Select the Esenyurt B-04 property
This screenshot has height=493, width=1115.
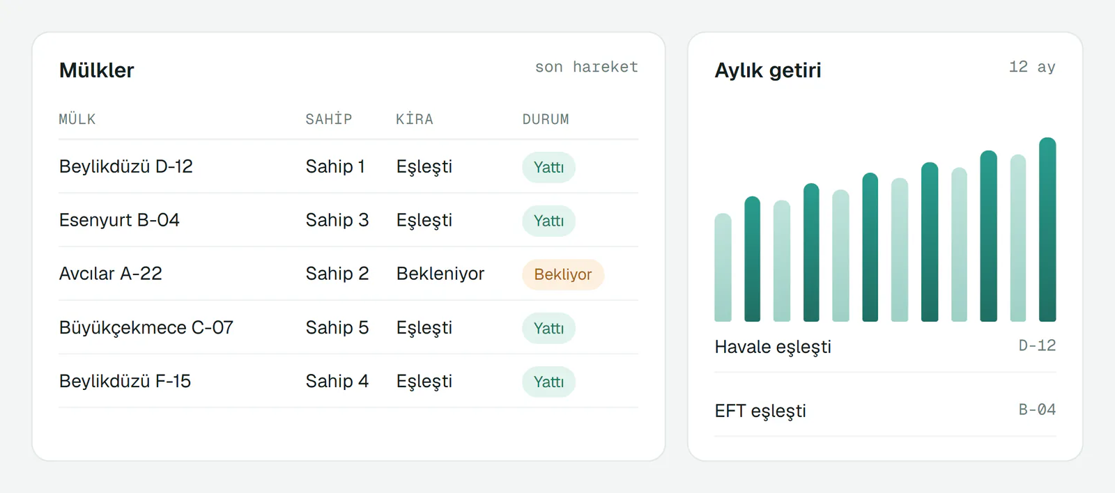tap(348, 220)
